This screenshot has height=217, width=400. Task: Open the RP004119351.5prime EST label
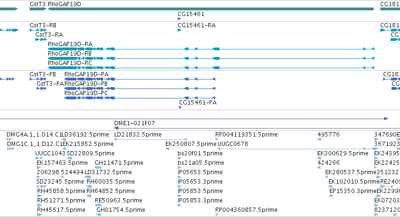[x=246, y=135]
